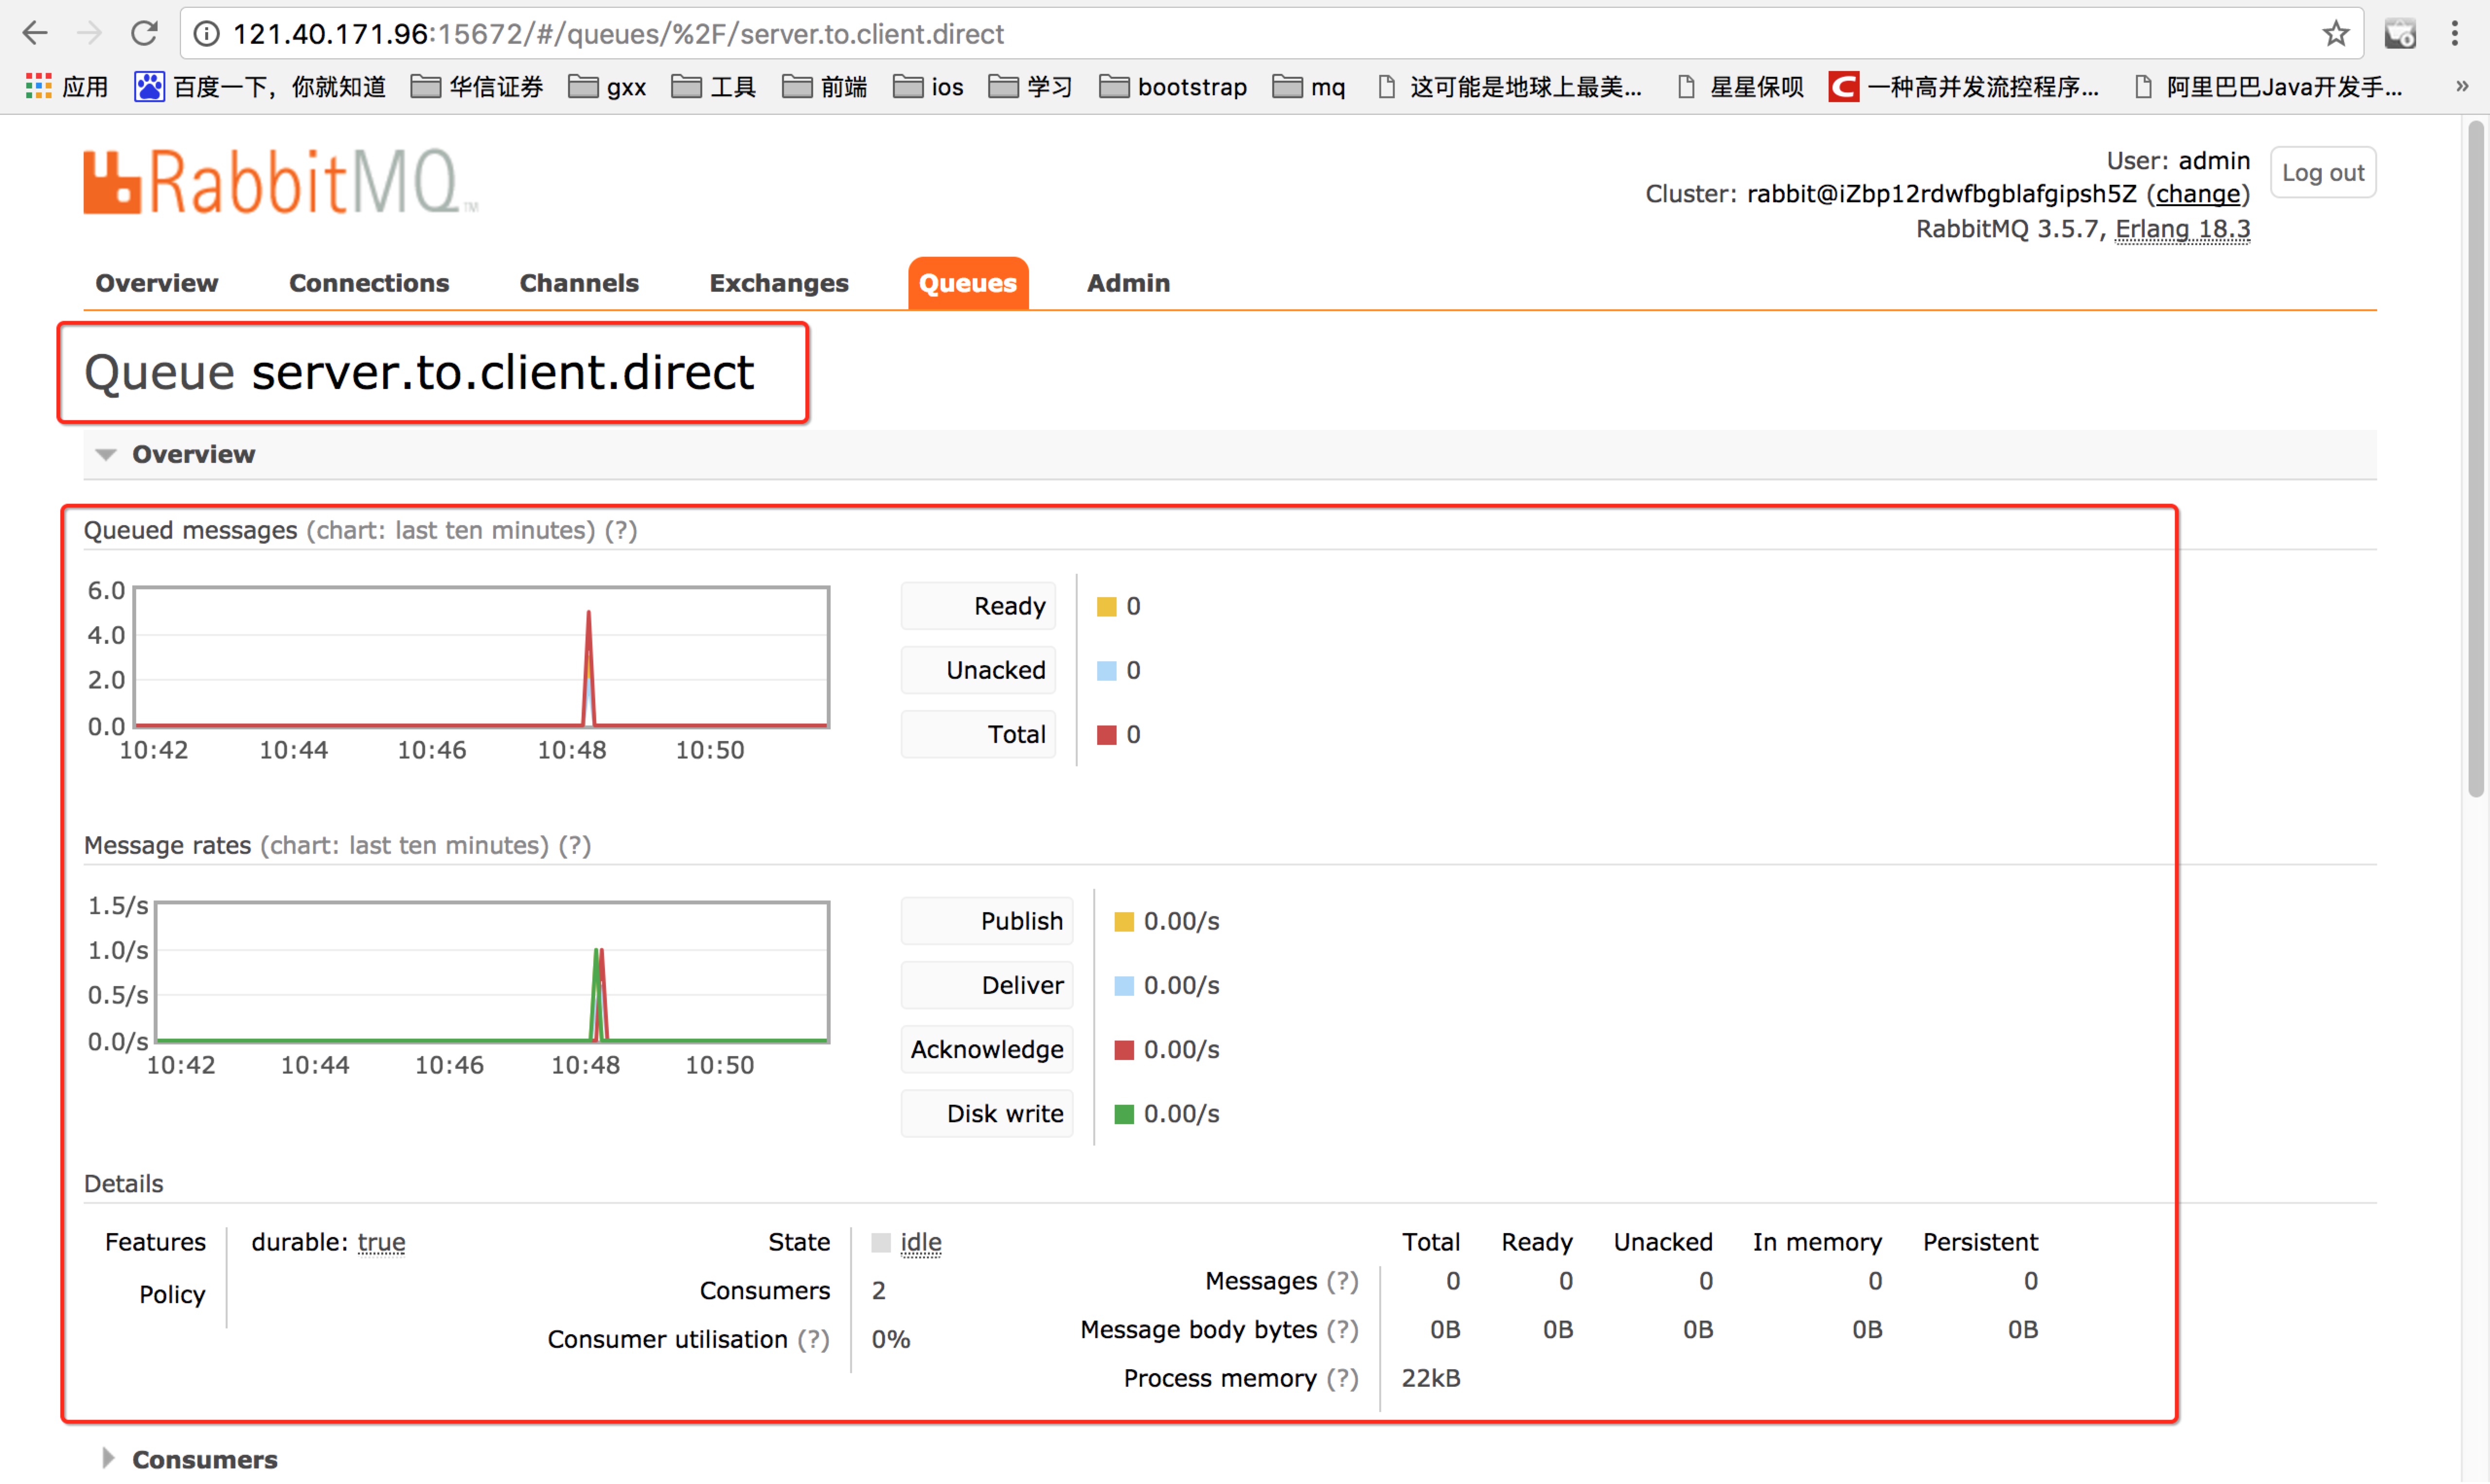Open the ios bookmark folder
This screenshot has width=2490, height=1484.
coord(928,87)
